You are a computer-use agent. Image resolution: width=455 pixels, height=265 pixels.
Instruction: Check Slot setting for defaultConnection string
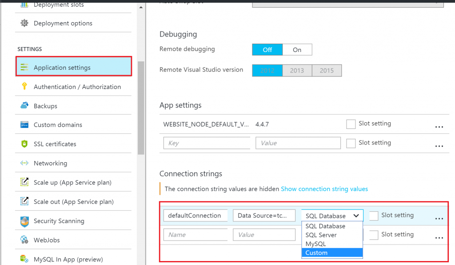click(x=373, y=215)
